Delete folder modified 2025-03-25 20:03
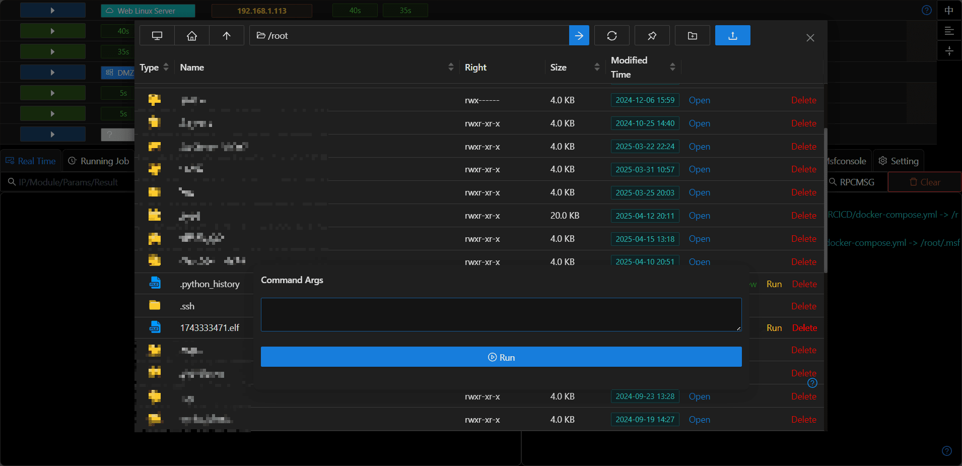 click(x=804, y=192)
